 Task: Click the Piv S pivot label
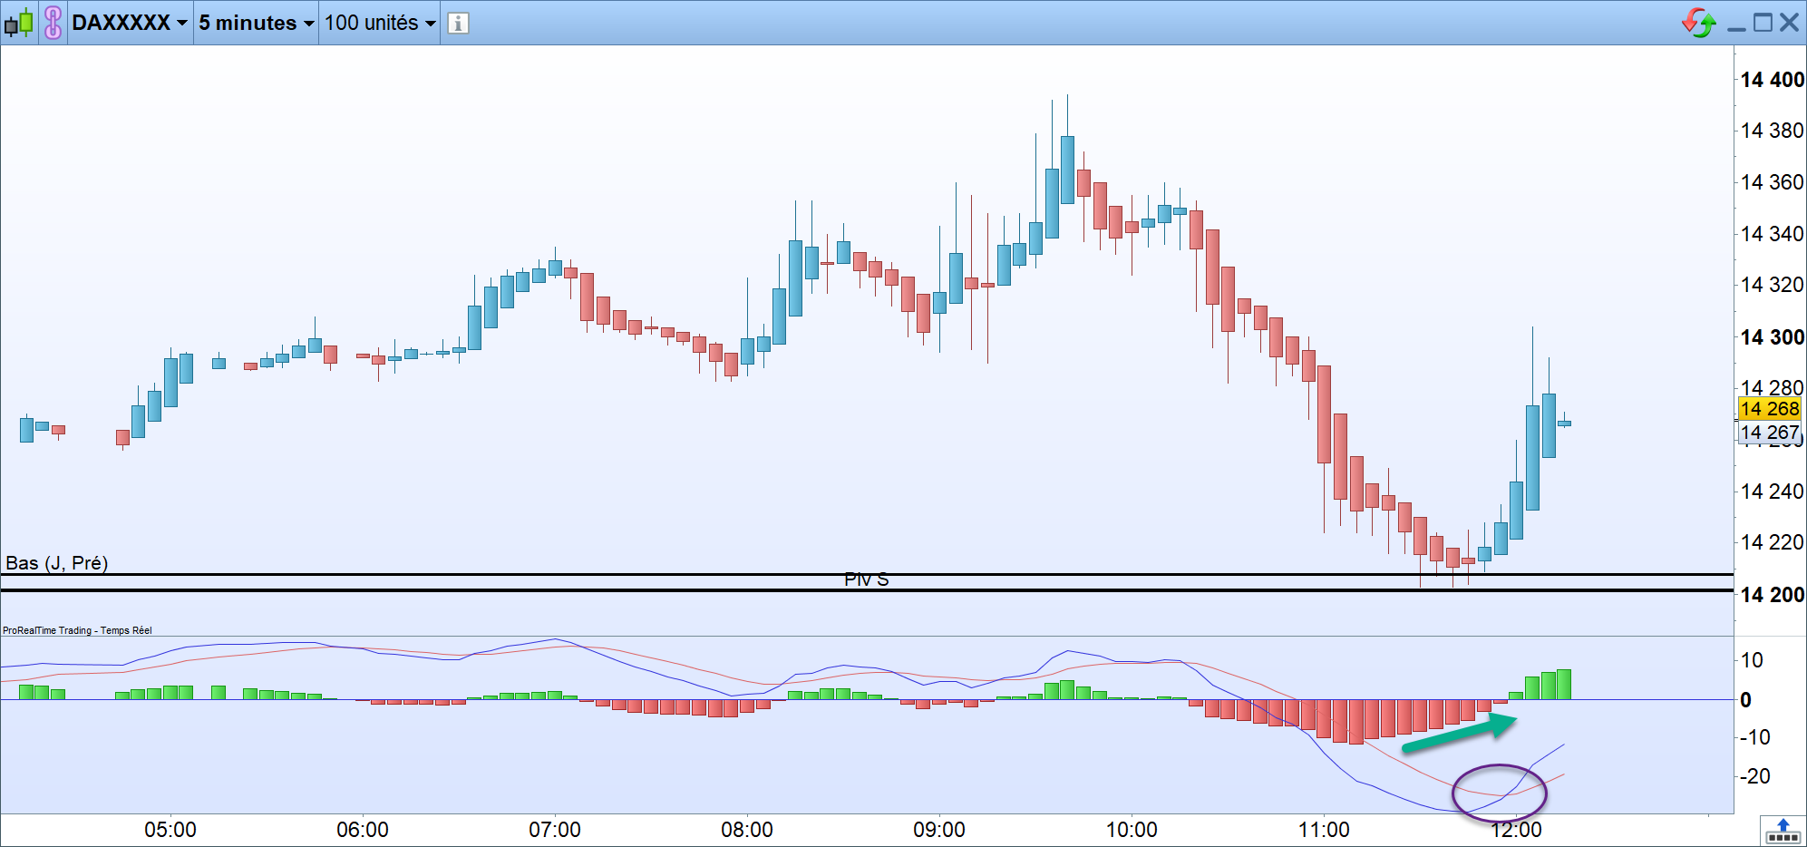866,579
